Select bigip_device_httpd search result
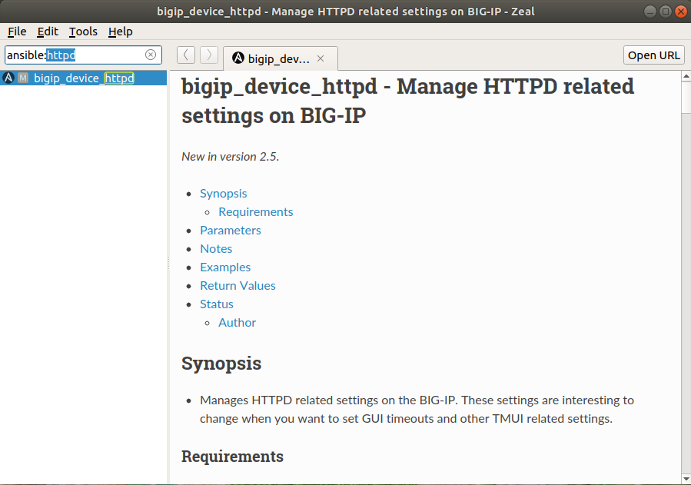 point(83,78)
